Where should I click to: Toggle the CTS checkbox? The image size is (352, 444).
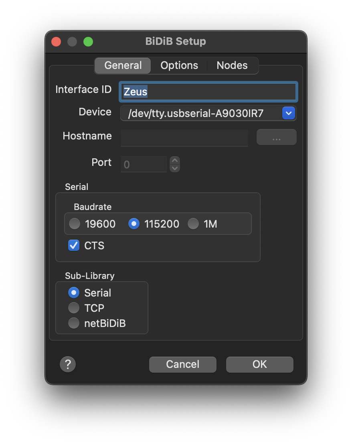click(x=74, y=245)
